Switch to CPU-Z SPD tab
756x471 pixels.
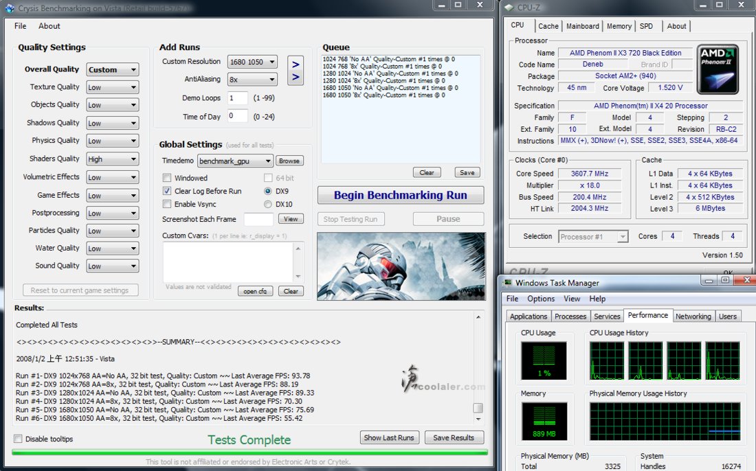[x=646, y=26]
